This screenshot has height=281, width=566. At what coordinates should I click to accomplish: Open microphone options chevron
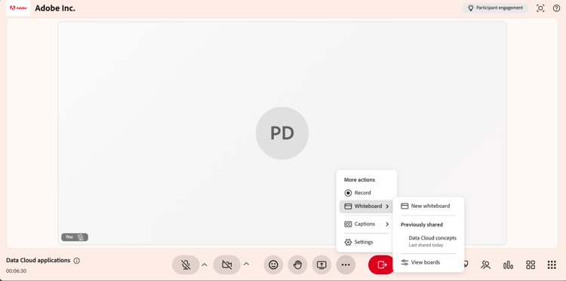coord(205,264)
